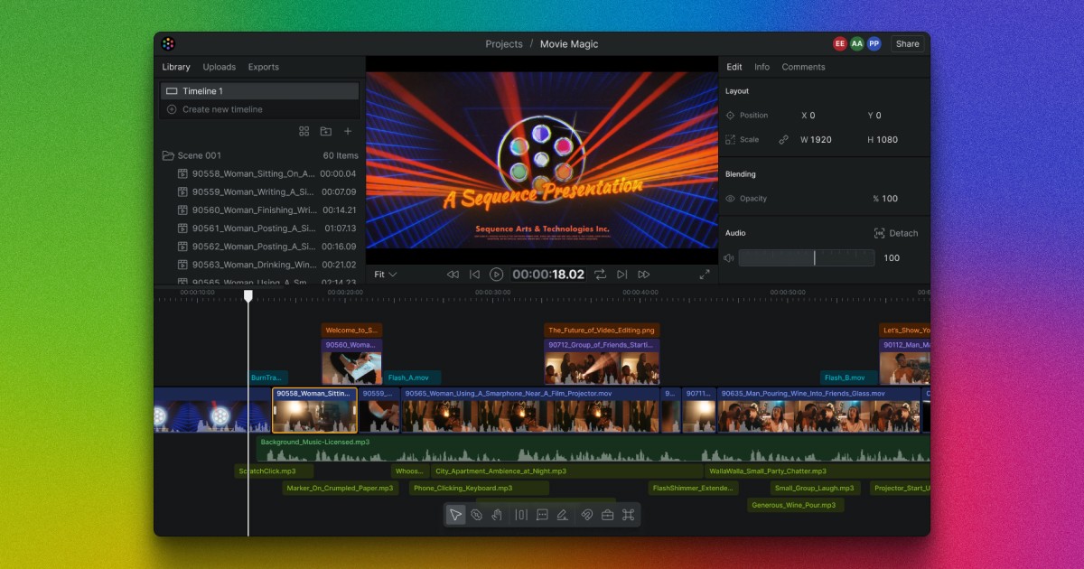Open the Fit zoom dropdown
This screenshot has height=569, width=1084.
(386, 275)
